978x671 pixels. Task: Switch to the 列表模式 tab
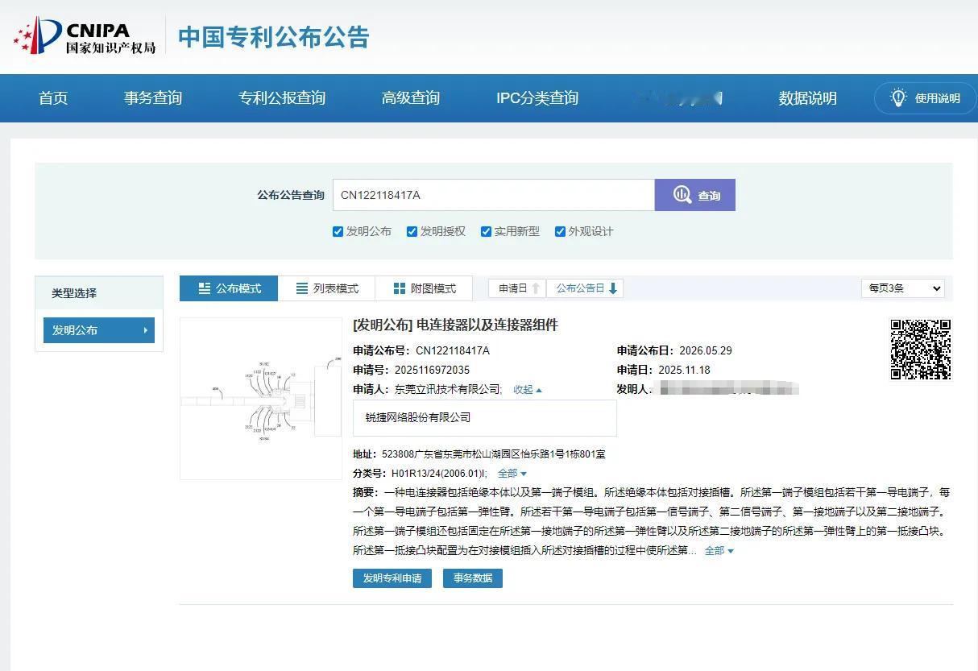coord(326,288)
